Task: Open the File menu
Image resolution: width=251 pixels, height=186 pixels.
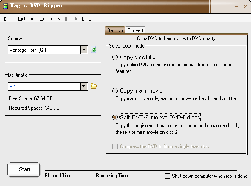Action: pos(8,19)
